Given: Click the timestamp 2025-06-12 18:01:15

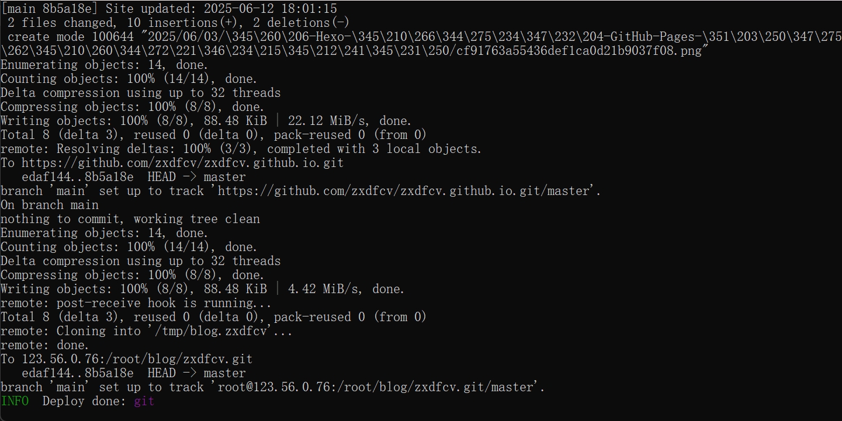Looking at the screenshot, I should pyautogui.click(x=271, y=9).
